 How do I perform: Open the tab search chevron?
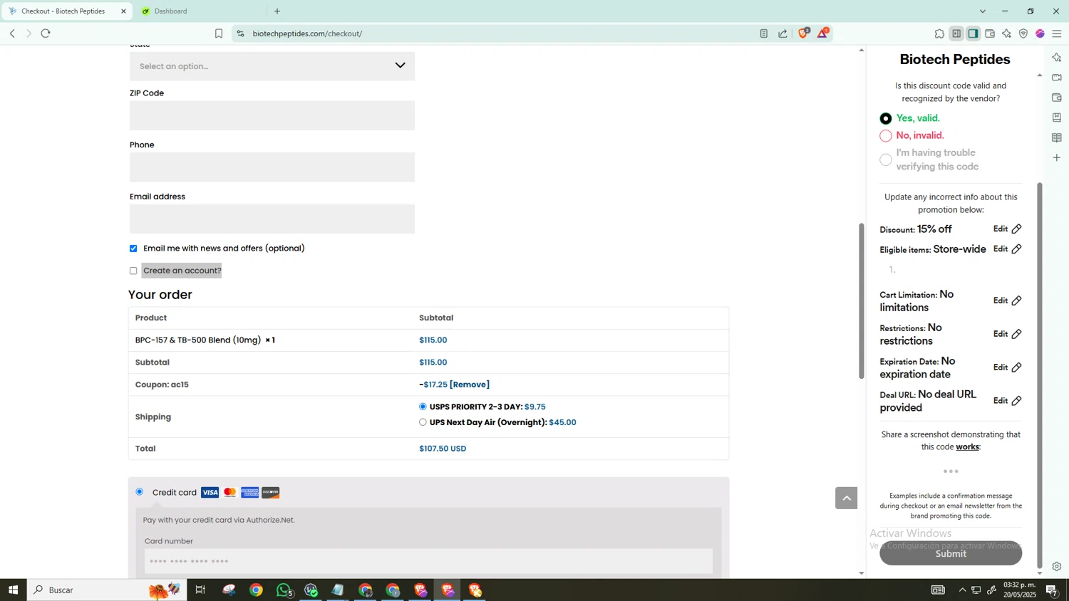[x=983, y=11]
